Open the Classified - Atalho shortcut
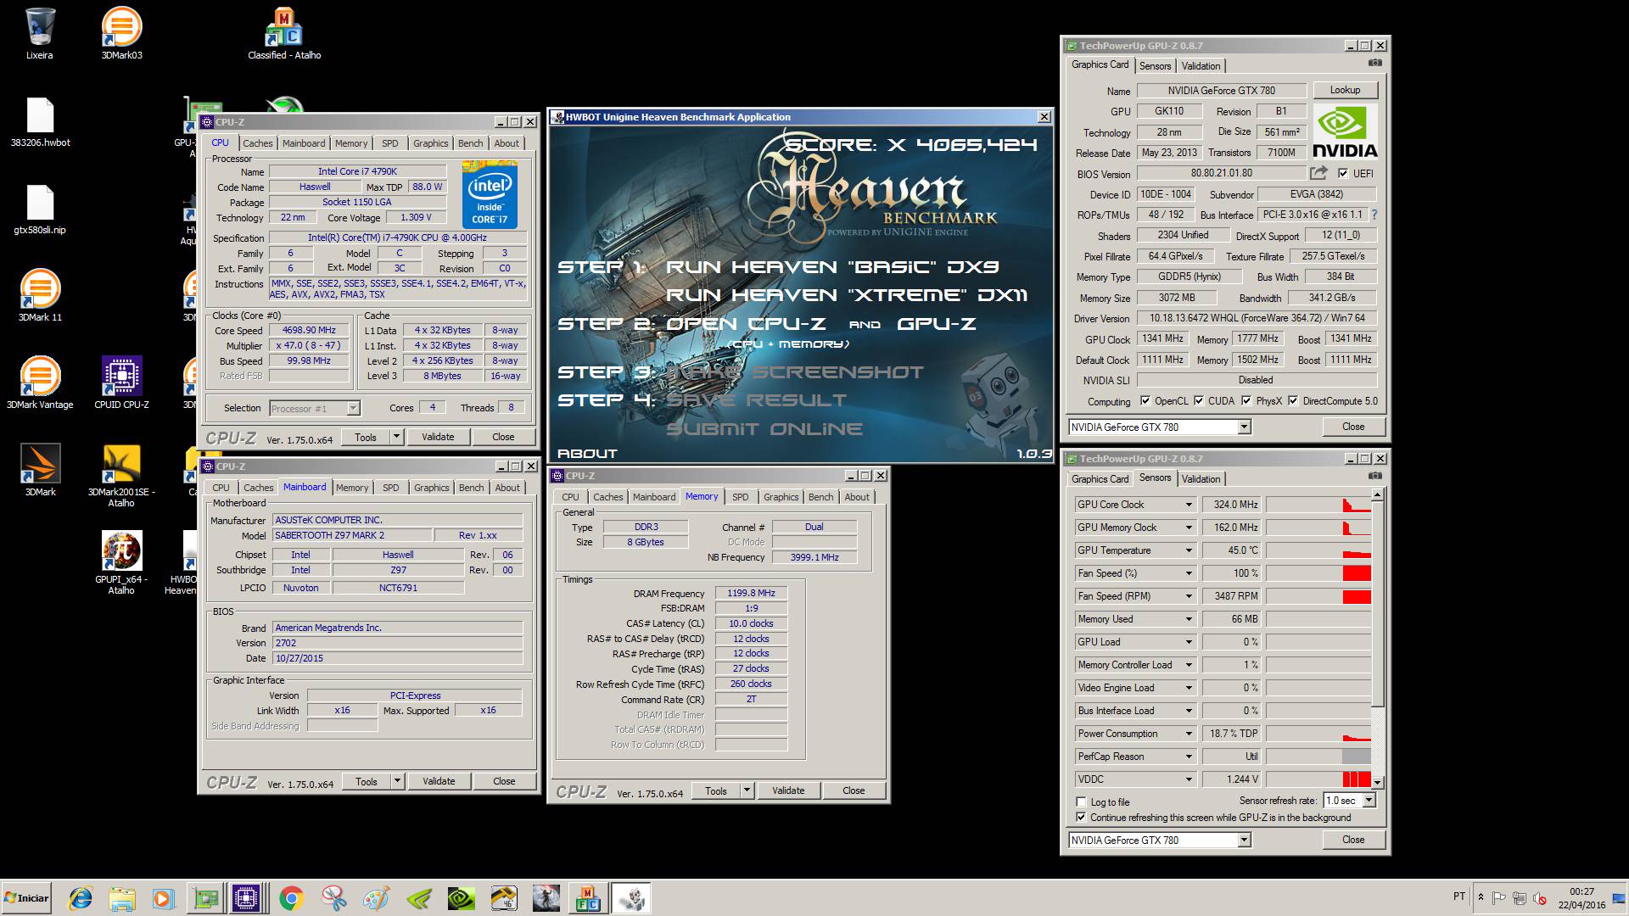 pos(284,27)
